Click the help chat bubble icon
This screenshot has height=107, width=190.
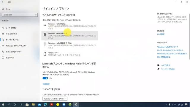(158, 65)
